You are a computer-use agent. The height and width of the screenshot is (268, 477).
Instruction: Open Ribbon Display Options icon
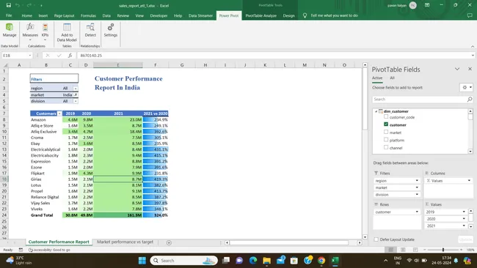point(427,5)
